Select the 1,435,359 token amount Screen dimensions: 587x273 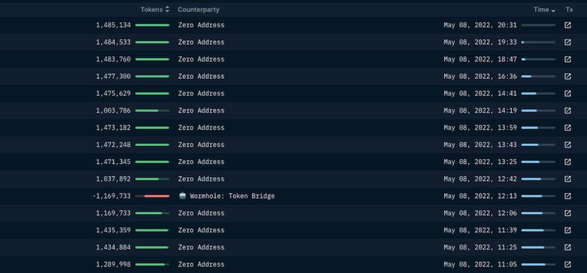pos(113,230)
